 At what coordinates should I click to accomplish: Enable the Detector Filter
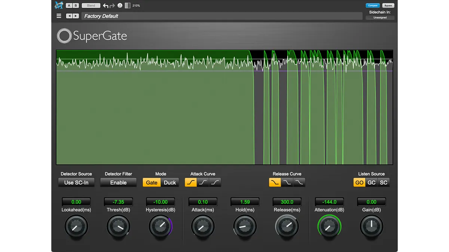[x=118, y=183]
